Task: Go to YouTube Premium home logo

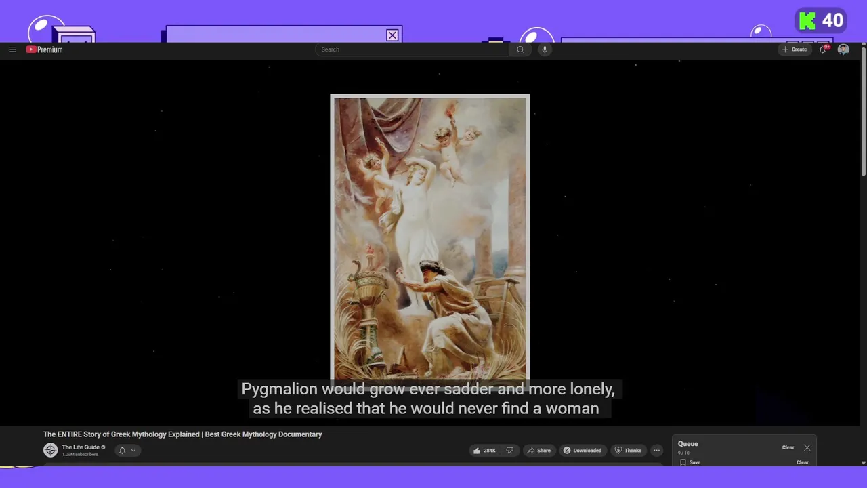Action: (45, 49)
